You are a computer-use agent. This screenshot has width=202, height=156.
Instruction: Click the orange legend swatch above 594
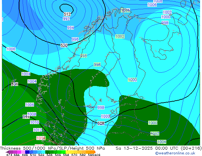(x=92, y=152)
